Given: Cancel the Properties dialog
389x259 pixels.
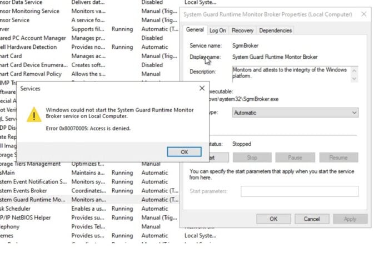Looking at the screenshot, I should click(x=312, y=219).
